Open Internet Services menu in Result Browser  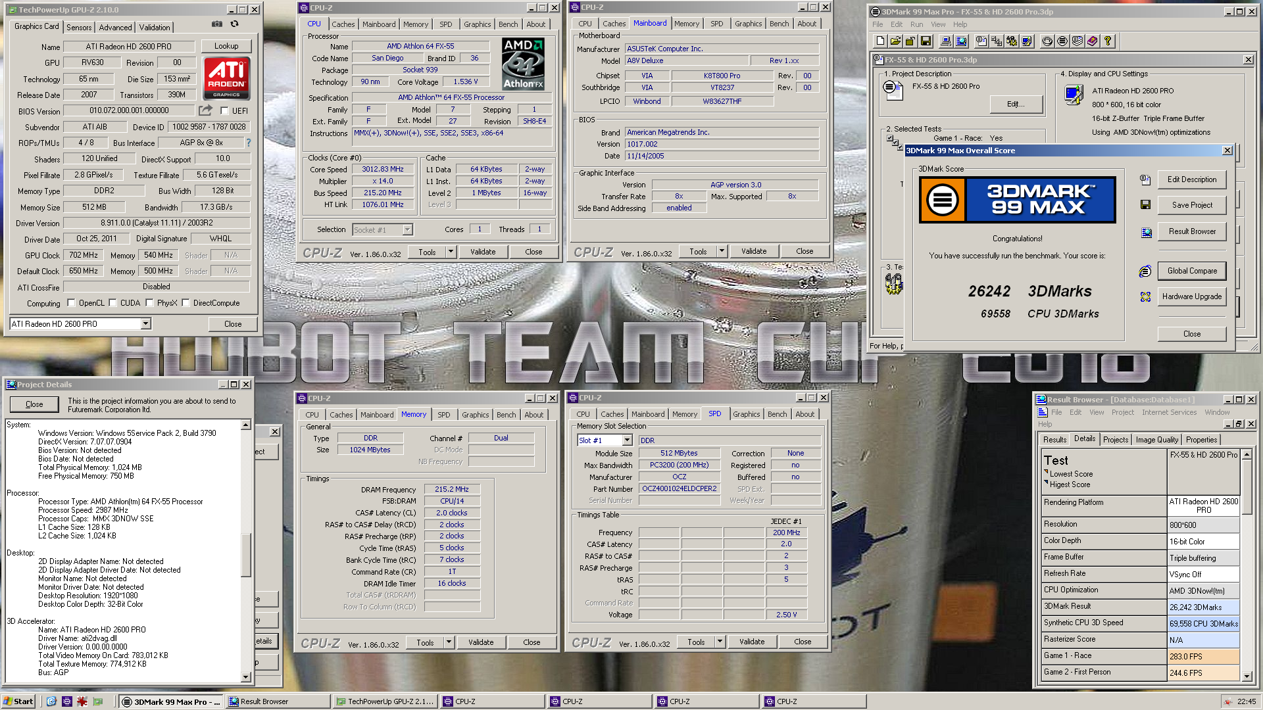[x=1169, y=412]
